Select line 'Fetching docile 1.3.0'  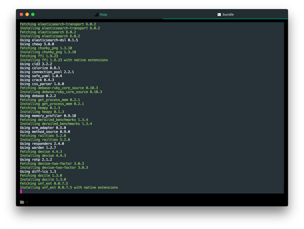tap(41, 176)
